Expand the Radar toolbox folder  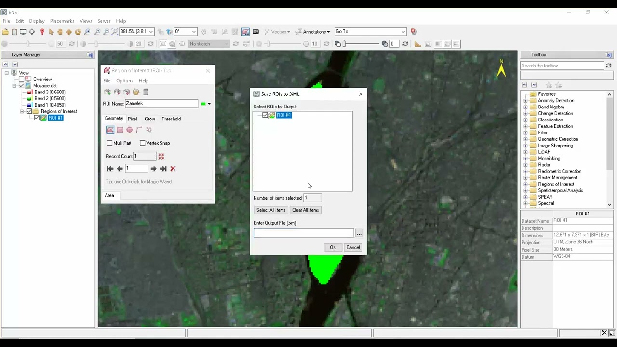point(525,165)
